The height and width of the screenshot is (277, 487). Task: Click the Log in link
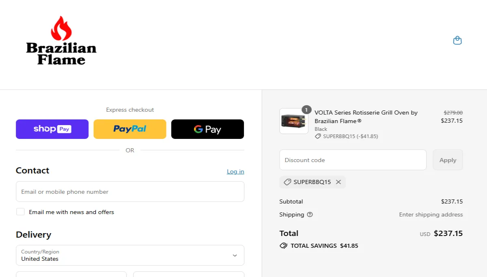(235, 171)
